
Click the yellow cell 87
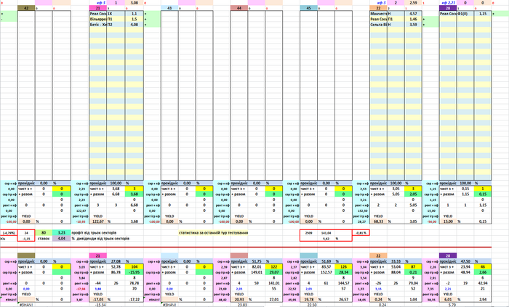[x=413, y=267]
